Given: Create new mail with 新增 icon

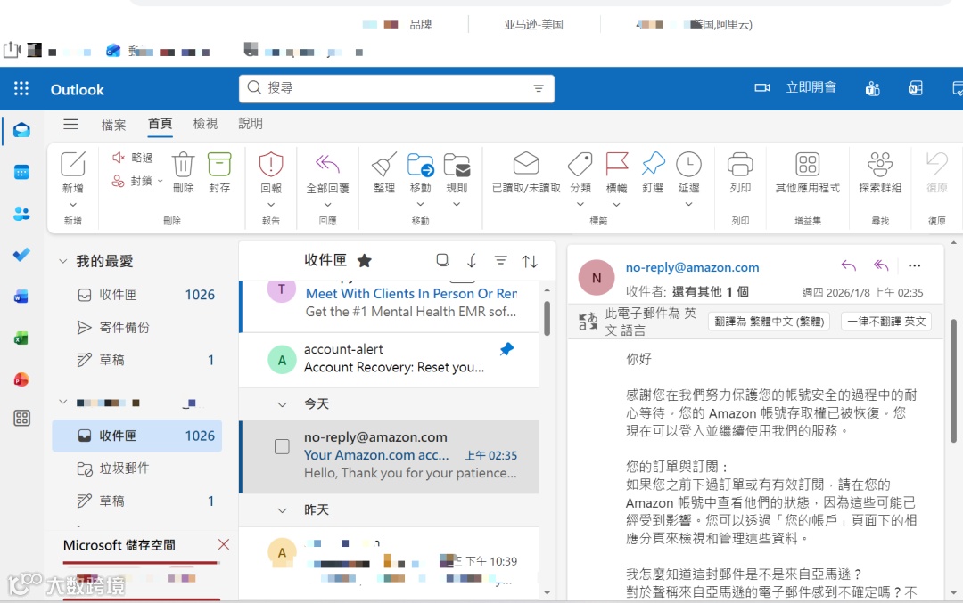Looking at the screenshot, I should (x=72, y=165).
